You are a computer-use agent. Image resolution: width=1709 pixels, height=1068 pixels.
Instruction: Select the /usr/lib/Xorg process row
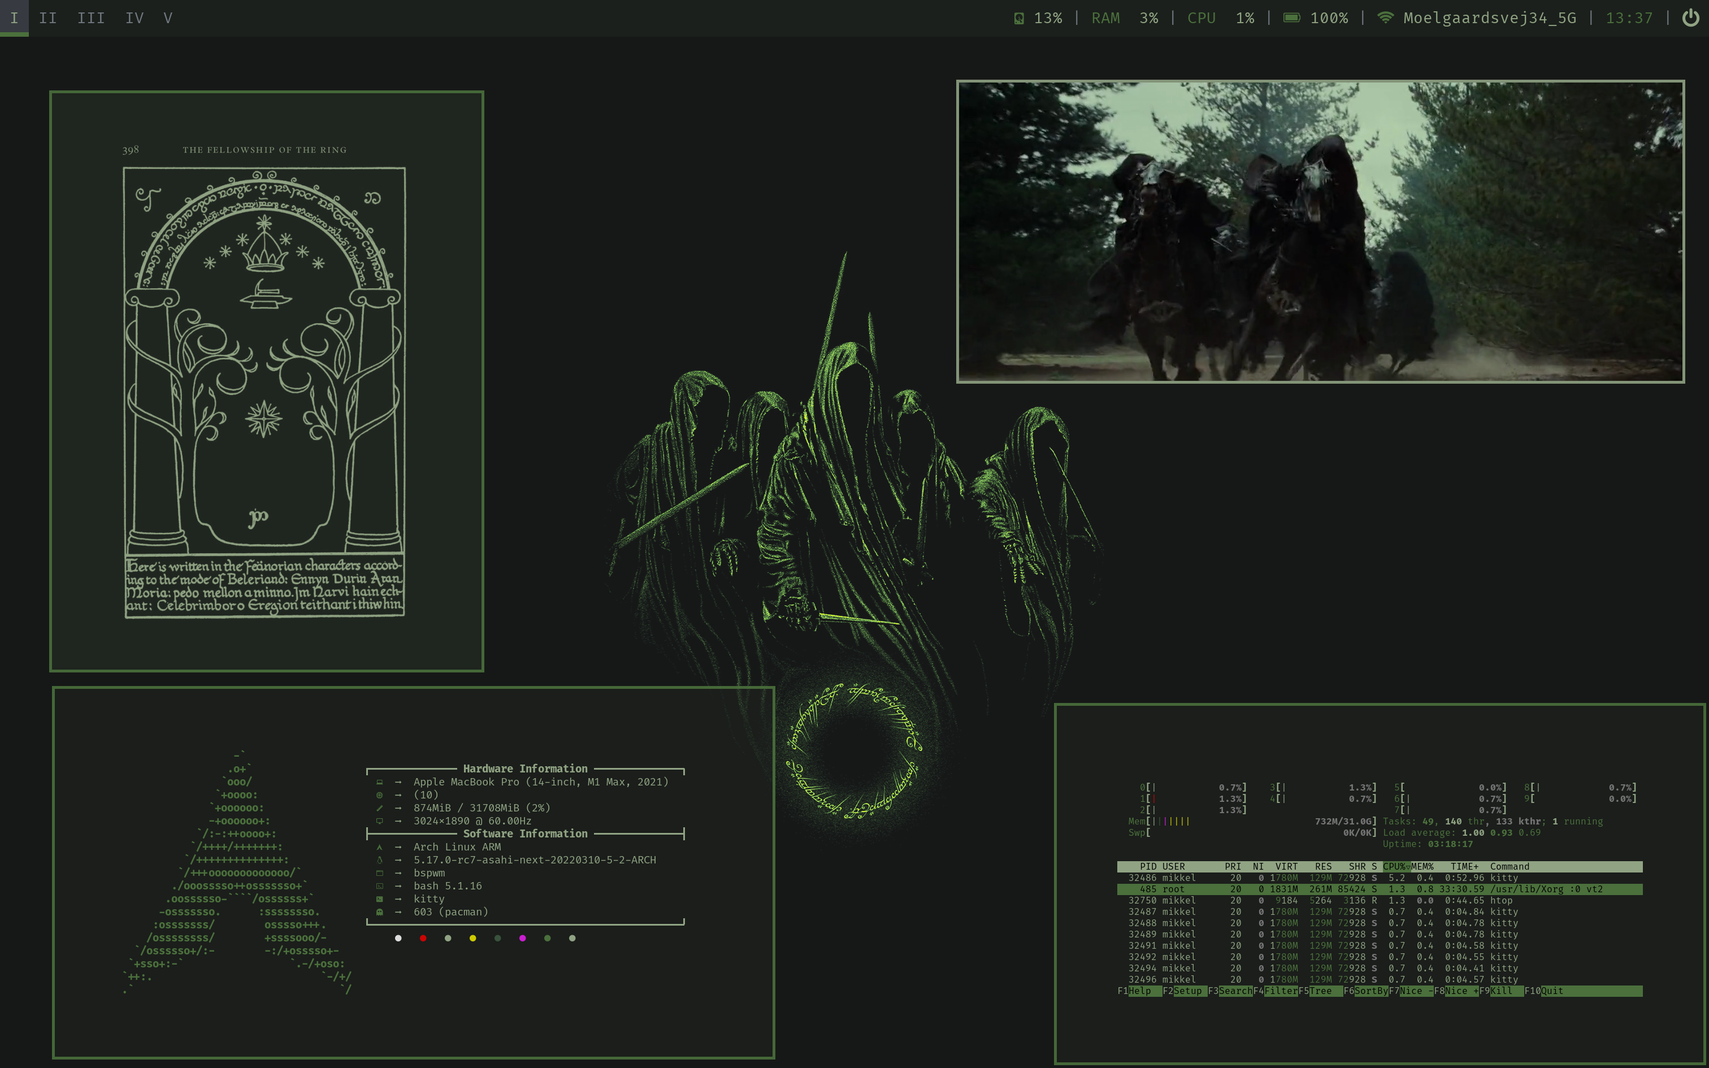(x=1379, y=889)
